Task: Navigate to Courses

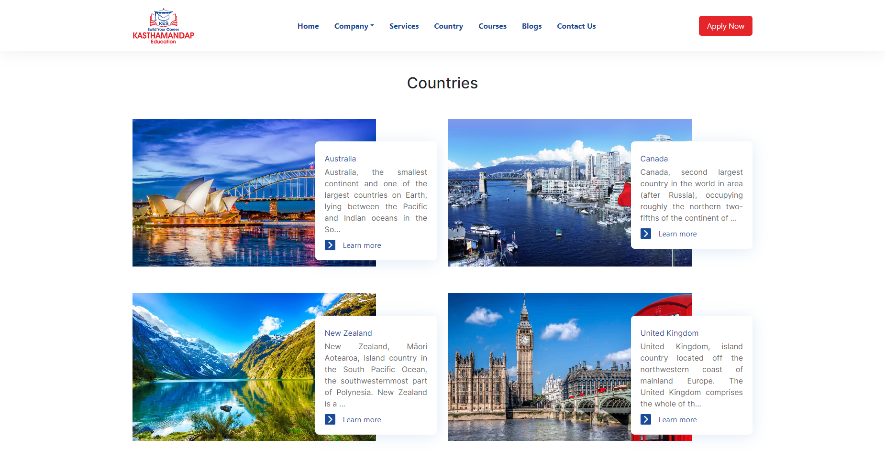Action: [492, 26]
